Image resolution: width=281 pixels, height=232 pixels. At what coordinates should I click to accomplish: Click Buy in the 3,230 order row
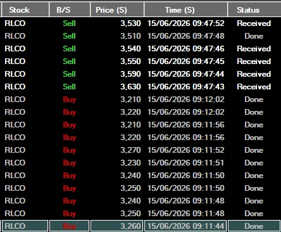[70, 164]
